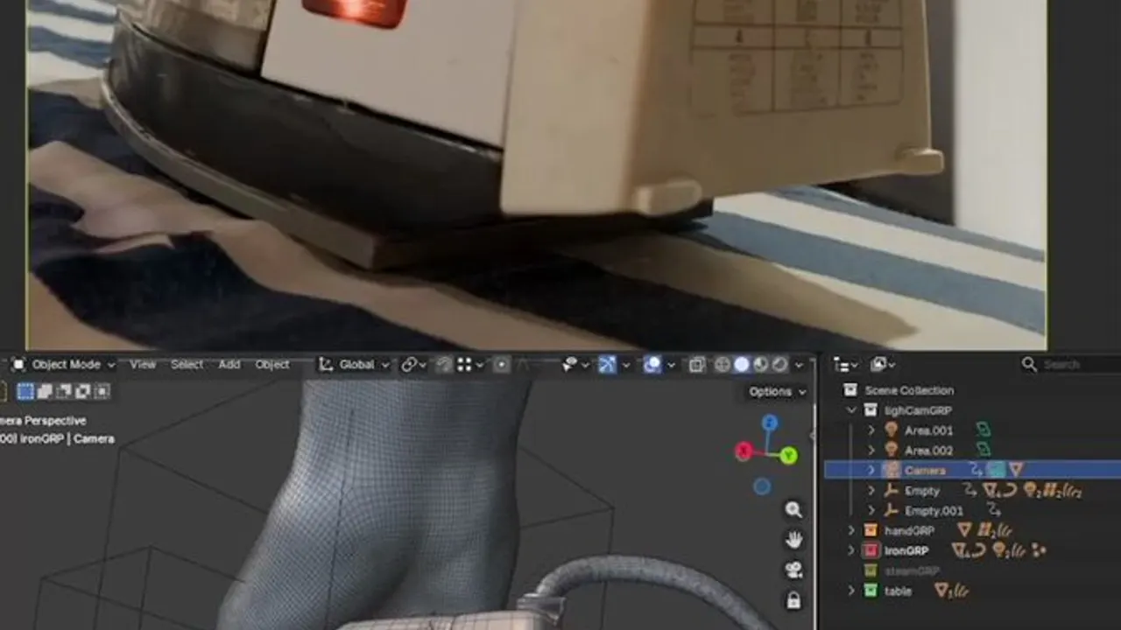1121x630 pixels.
Task: Click the Camera row constraint triangle icon
Action: pyautogui.click(x=1016, y=471)
